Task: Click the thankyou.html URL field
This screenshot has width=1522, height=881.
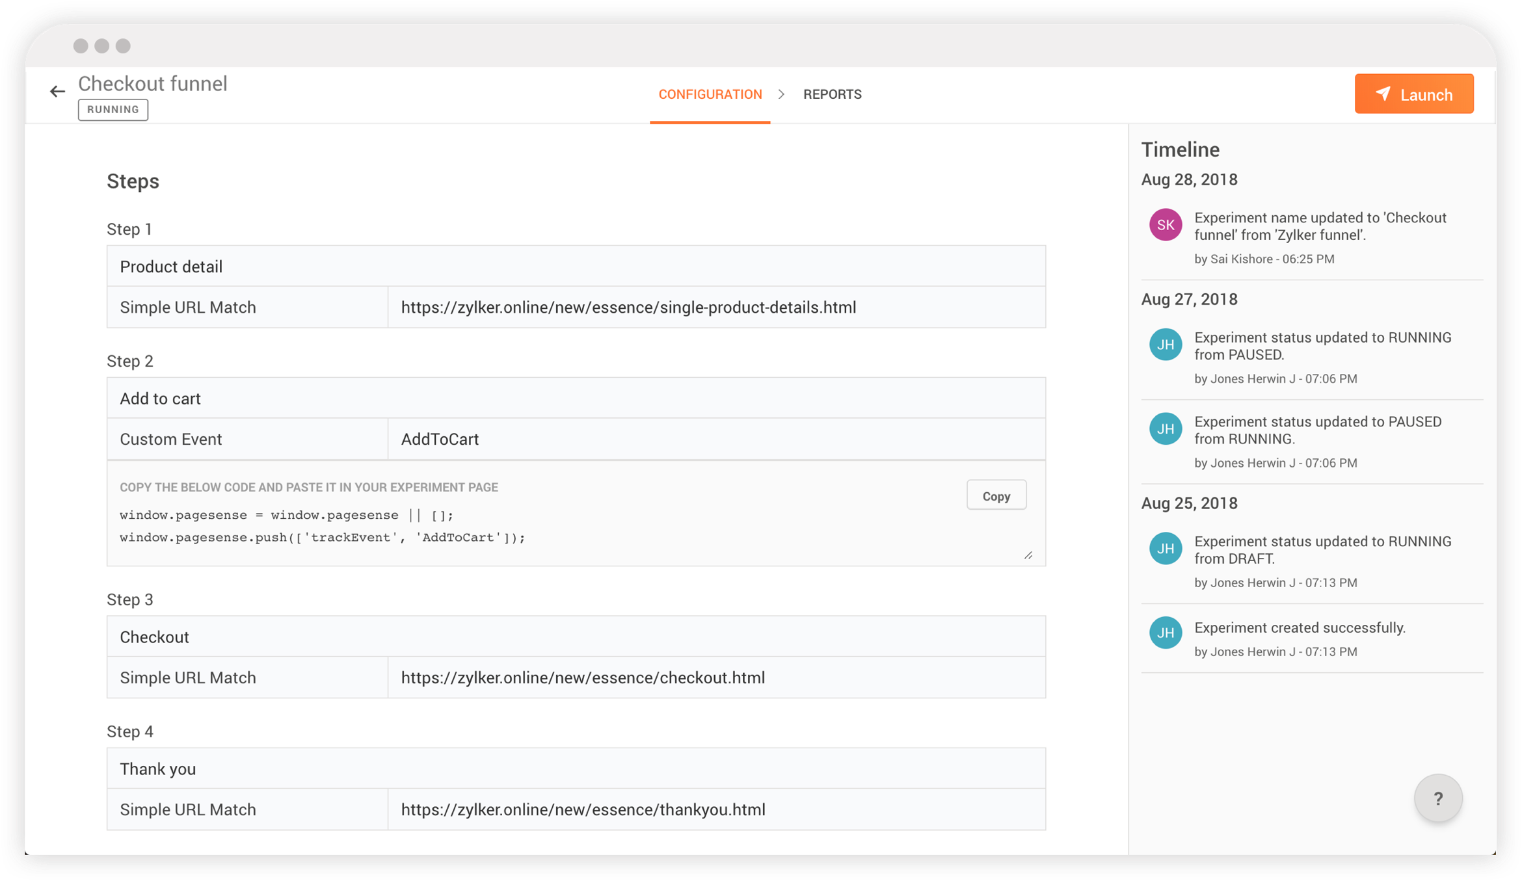Action: (715, 809)
